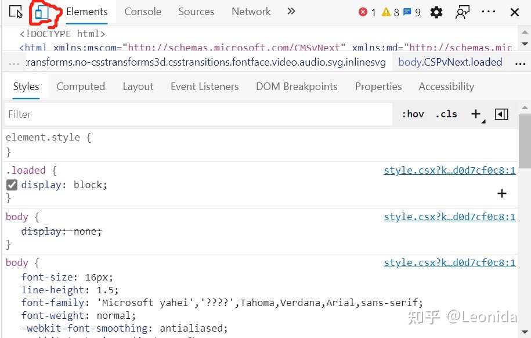Open the Computed tab

pyautogui.click(x=81, y=87)
